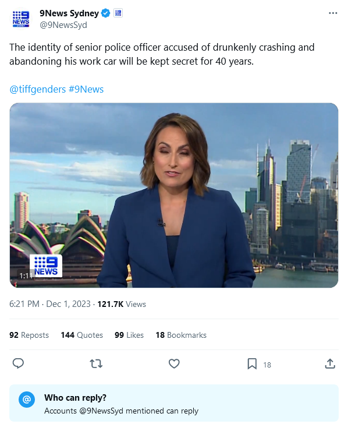The image size is (348, 431).
Task: View the 92 Reposts list
Action: click(x=29, y=335)
